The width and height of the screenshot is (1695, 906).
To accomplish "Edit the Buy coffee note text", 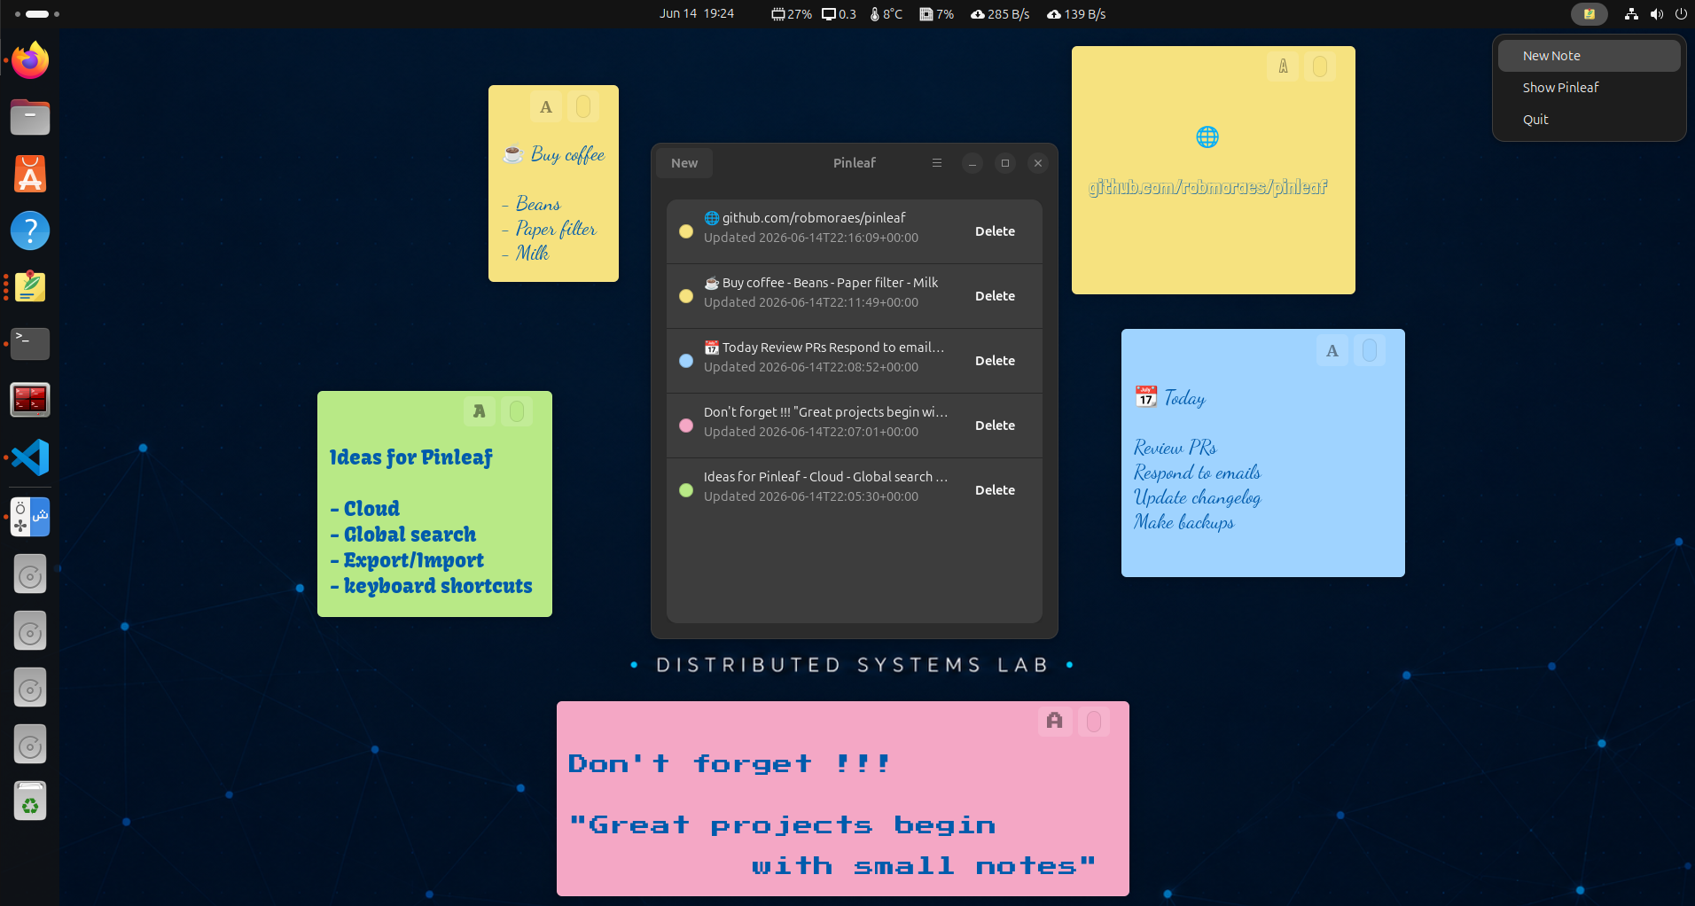I will pyautogui.click(x=553, y=203).
